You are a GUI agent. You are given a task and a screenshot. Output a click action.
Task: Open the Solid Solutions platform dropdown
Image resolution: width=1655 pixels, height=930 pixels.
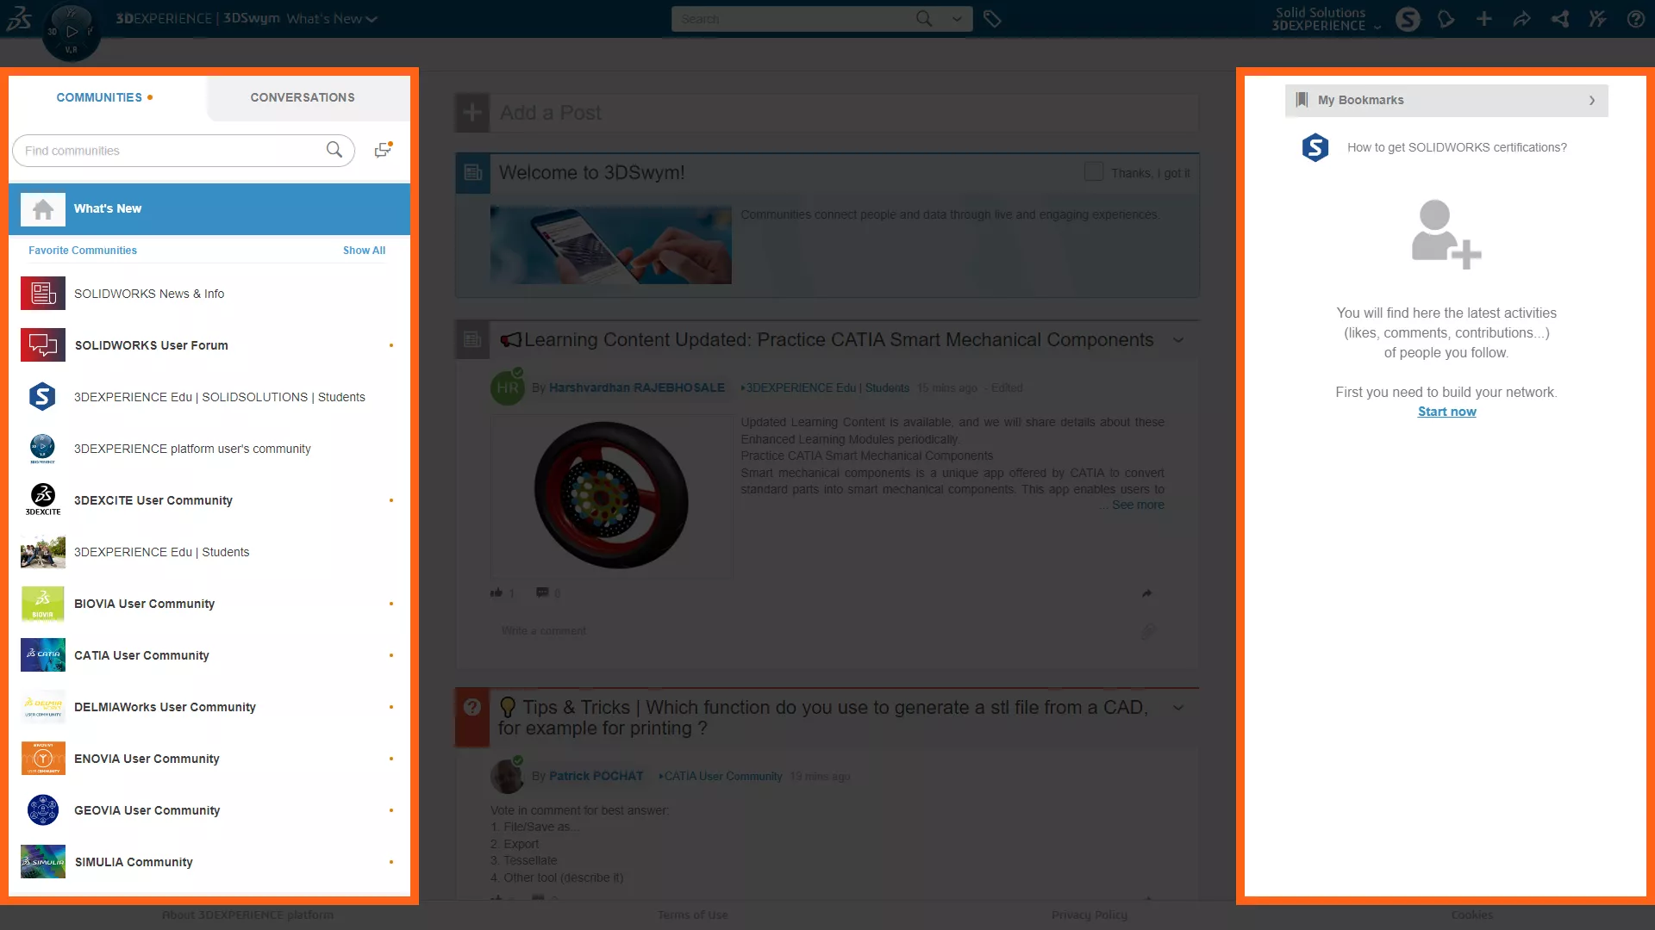click(1326, 19)
